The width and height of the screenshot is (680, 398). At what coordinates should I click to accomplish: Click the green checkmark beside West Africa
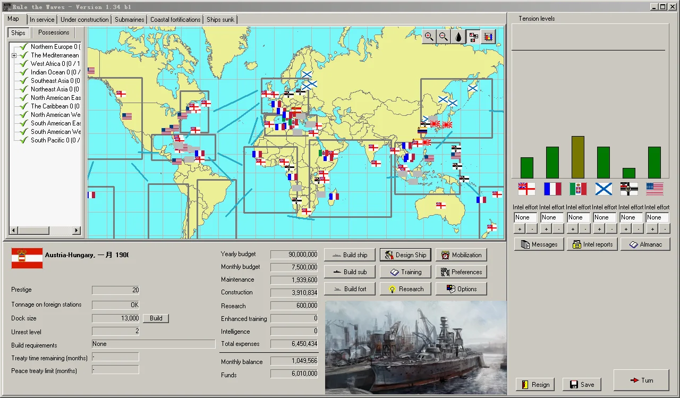pyautogui.click(x=24, y=64)
